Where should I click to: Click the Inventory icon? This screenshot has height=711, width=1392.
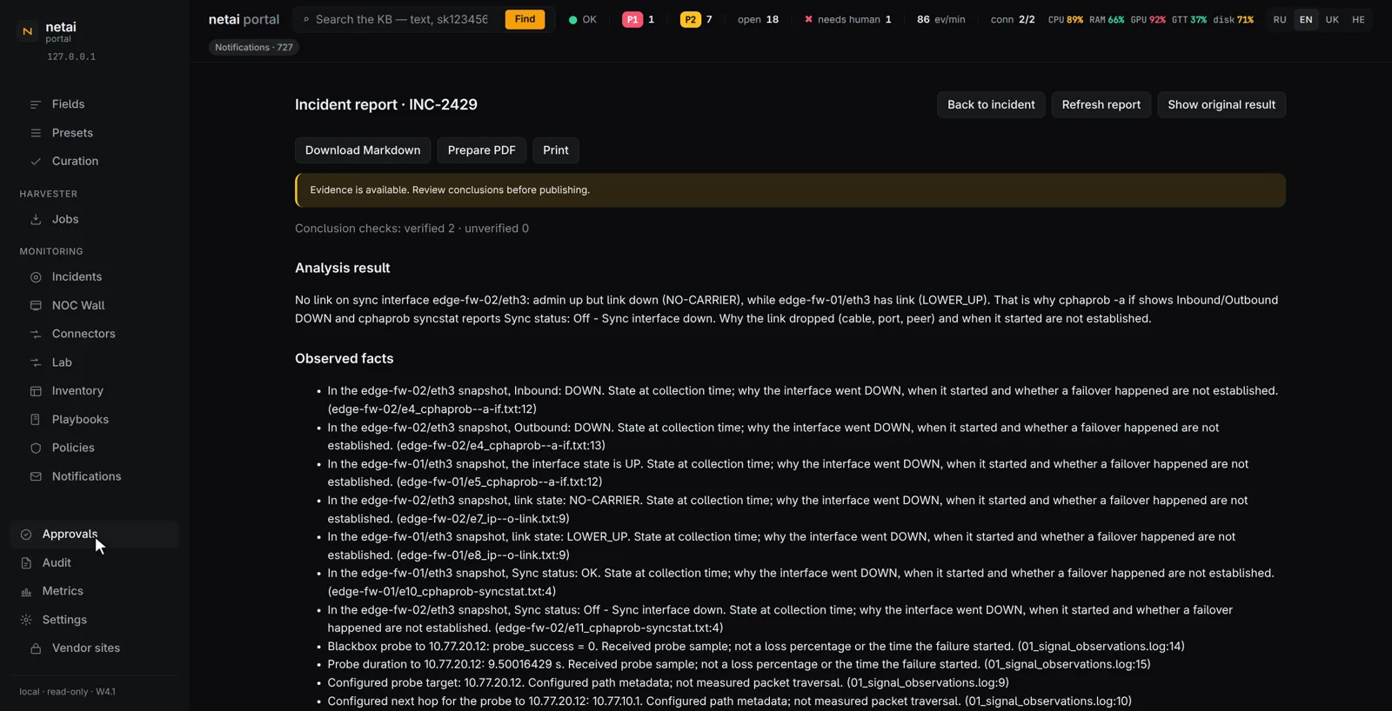(36, 391)
